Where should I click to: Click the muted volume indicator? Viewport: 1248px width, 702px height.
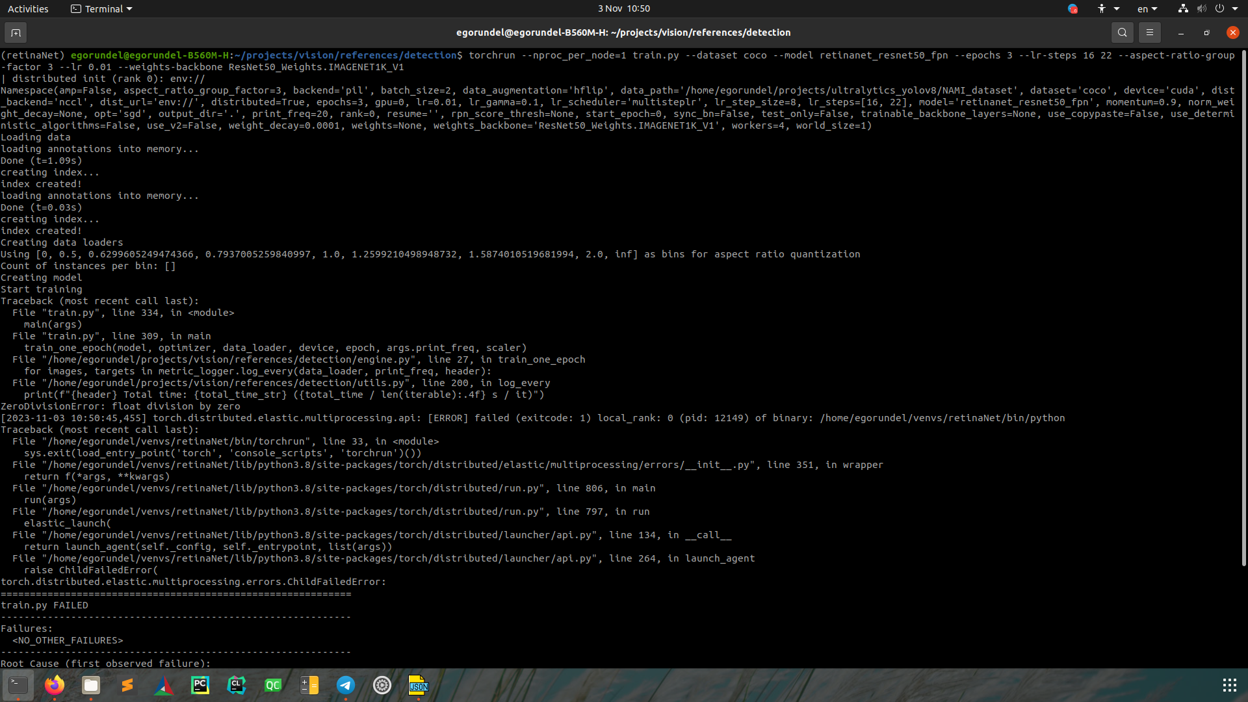(1201, 8)
